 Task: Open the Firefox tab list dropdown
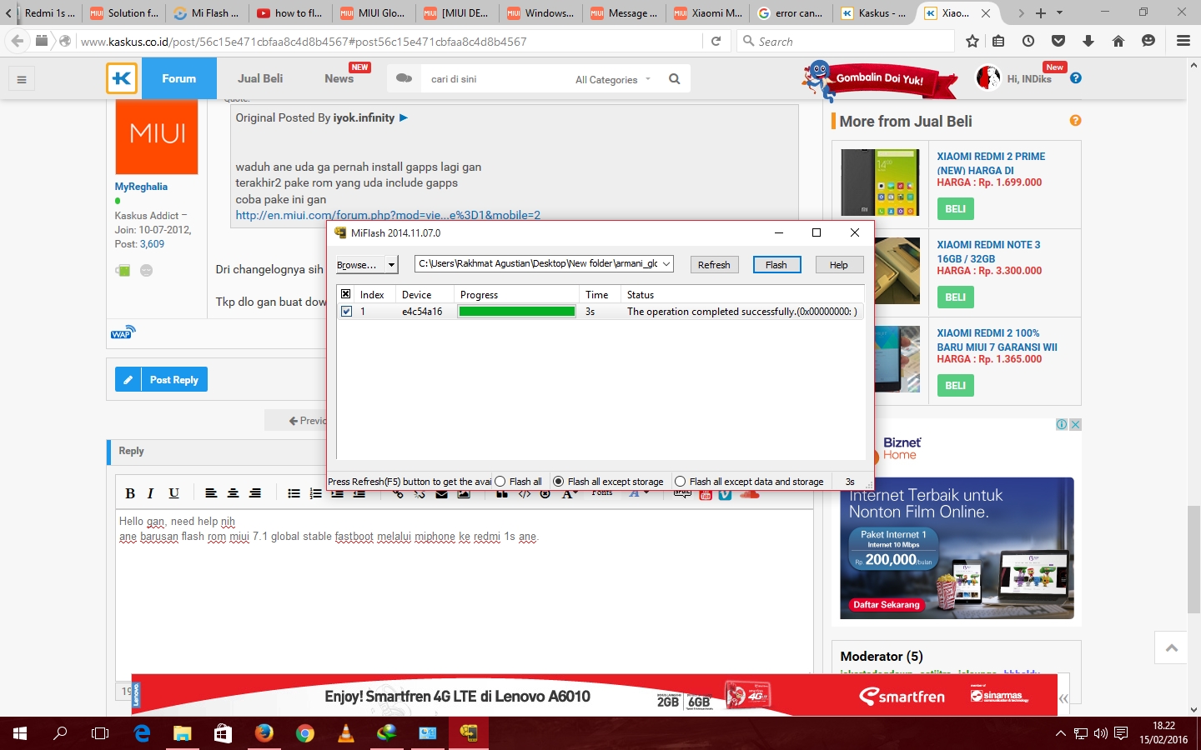1059,13
